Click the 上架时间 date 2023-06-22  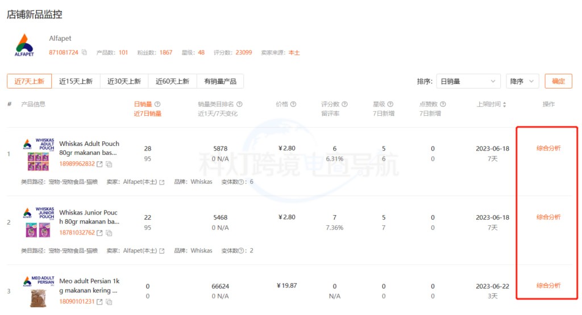point(493,286)
